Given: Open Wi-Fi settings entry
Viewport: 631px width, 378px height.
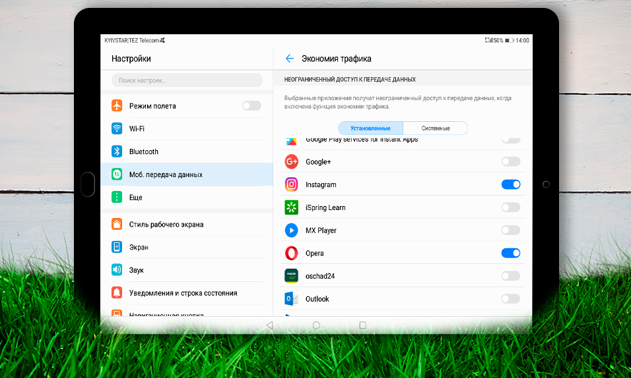Looking at the screenshot, I should (187, 128).
